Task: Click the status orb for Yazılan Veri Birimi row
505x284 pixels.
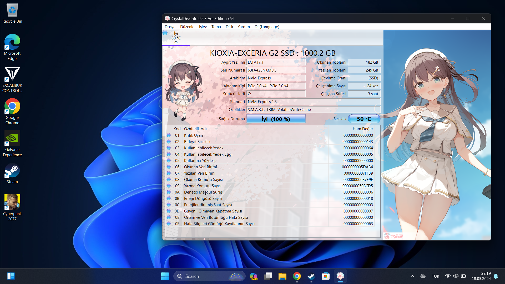Action: (169, 173)
